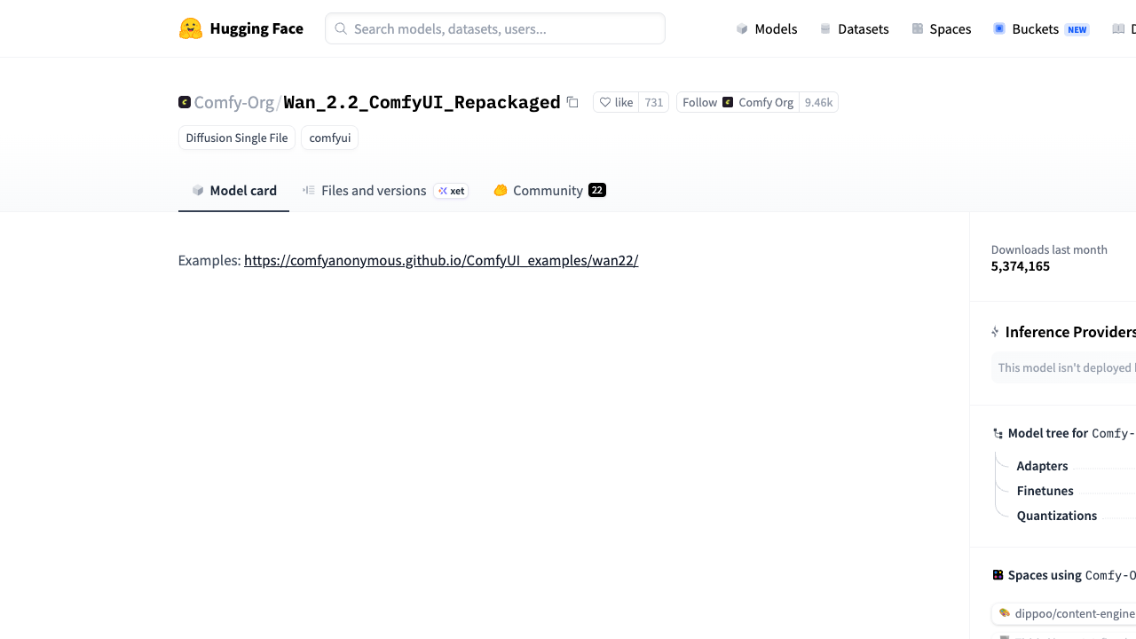Open Spaces in the top navigation
This screenshot has height=639, width=1136.
tap(941, 28)
